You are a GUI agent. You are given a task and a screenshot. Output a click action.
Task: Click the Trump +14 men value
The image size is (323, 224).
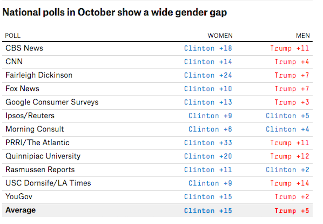coord(290,183)
